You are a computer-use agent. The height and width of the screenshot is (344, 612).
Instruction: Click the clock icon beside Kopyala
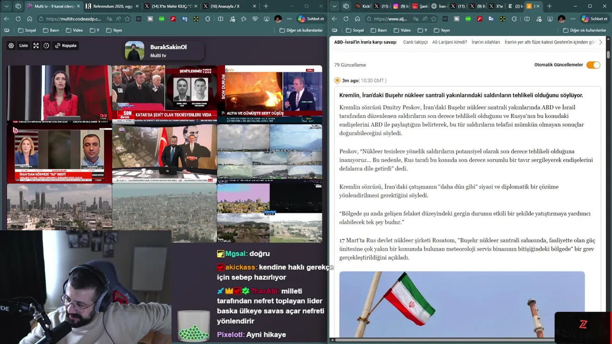46,46
